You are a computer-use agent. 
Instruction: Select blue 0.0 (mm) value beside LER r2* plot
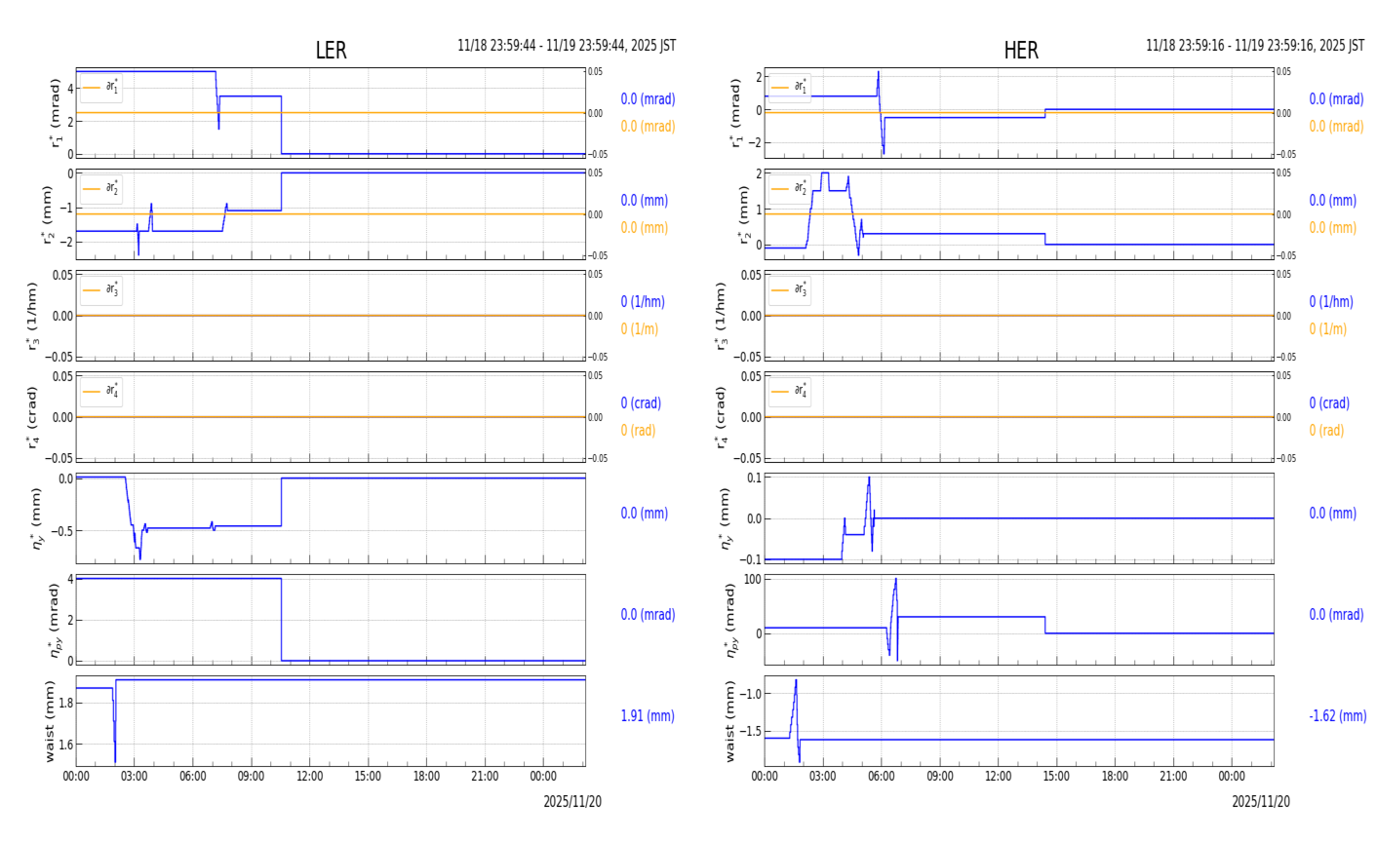coord(645,201)
